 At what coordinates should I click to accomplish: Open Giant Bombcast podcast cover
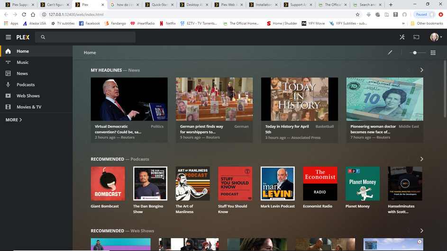(x=108, y=183)
